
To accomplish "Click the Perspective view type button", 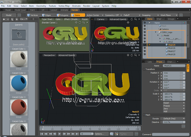I will tap(49, 55).
